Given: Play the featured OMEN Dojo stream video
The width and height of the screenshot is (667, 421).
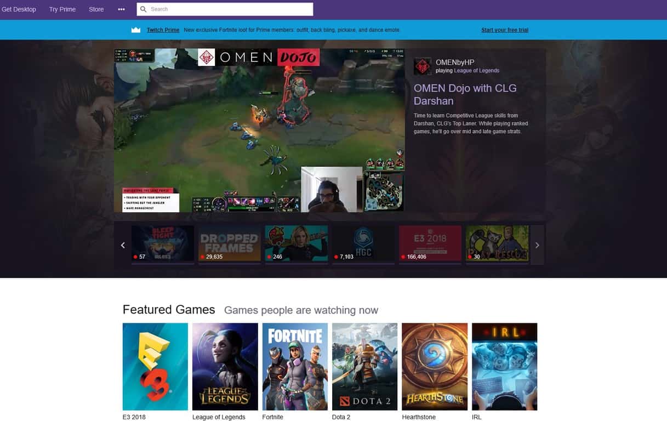Looking at the screenshot, I should click(259, 130).
